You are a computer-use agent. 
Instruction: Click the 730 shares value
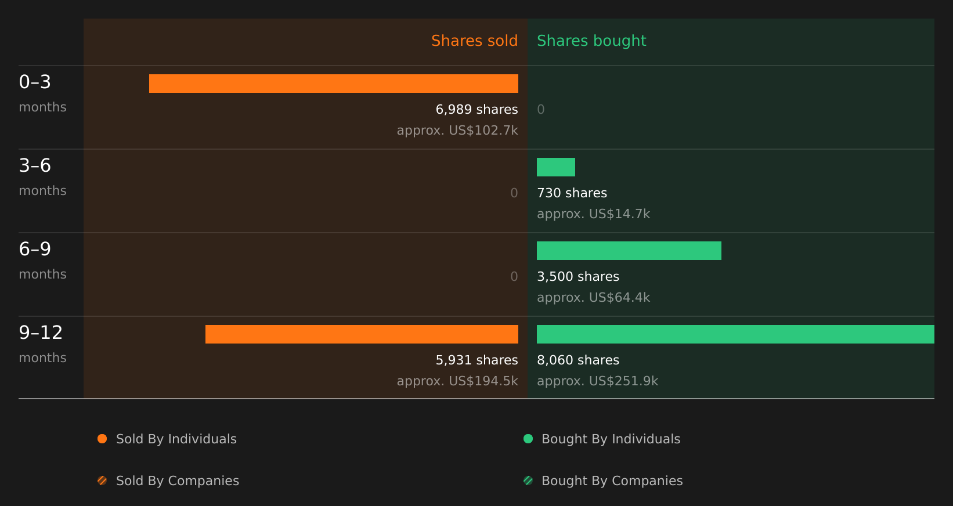572,193
